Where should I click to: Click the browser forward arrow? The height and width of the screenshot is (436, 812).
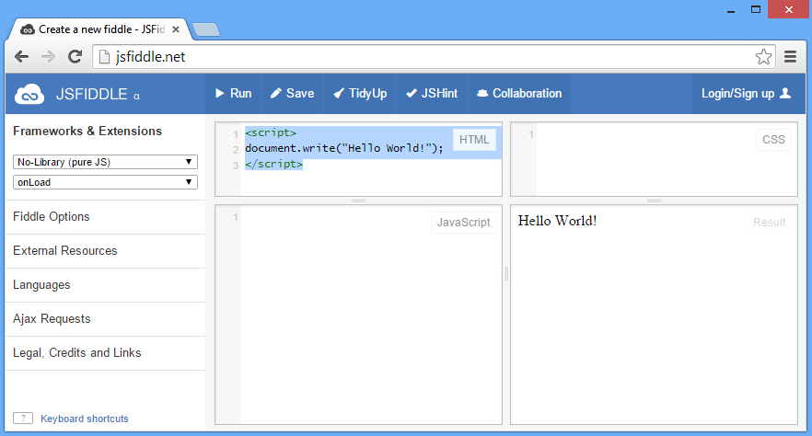[x=48, y=56]
